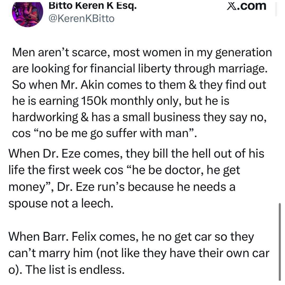
Task: Click the dark vertical scrollbar on the right
Action: coord(280,241)
